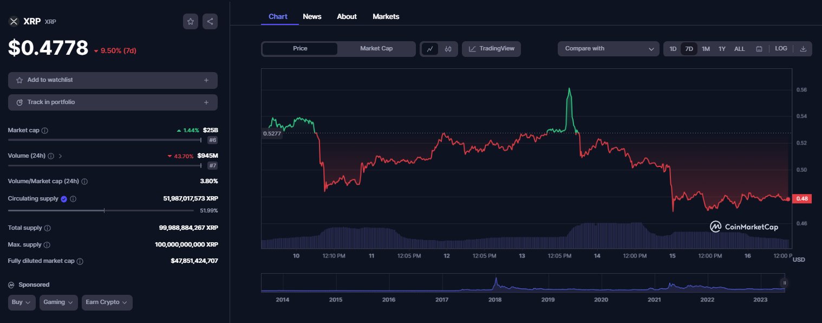Open the Compare with dropdown

pyautogui.click(x=609, y=49)
